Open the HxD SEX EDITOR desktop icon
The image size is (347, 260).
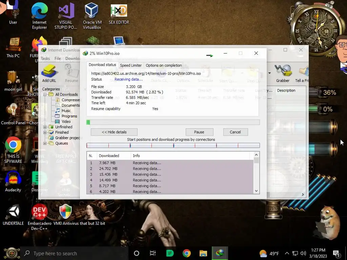click(x=119, y=14)
